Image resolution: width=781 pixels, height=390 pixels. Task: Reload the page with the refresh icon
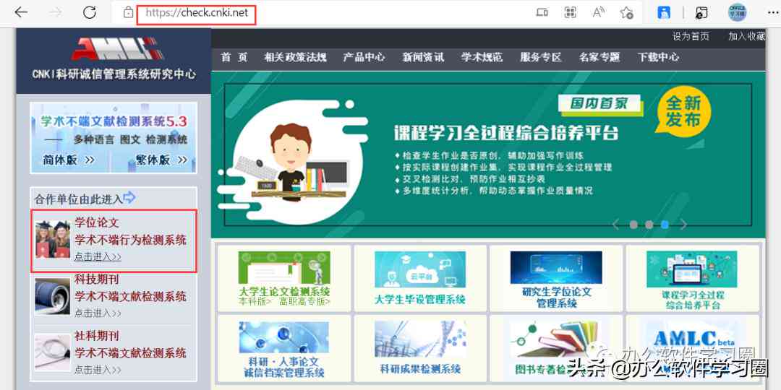[x=90, y=12]
